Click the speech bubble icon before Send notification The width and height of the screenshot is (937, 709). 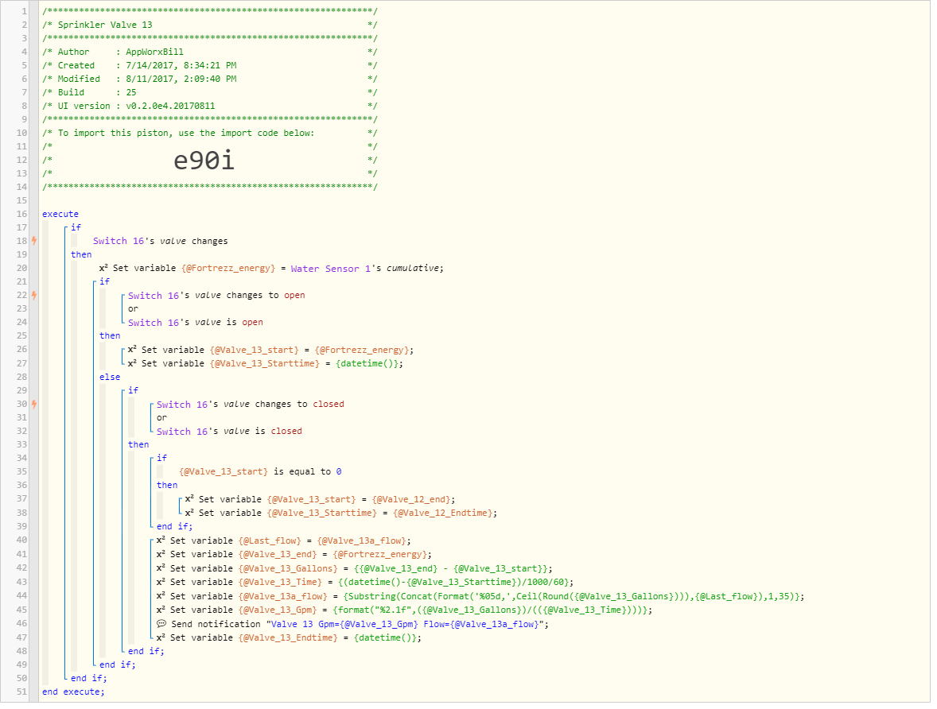[161, 624]
